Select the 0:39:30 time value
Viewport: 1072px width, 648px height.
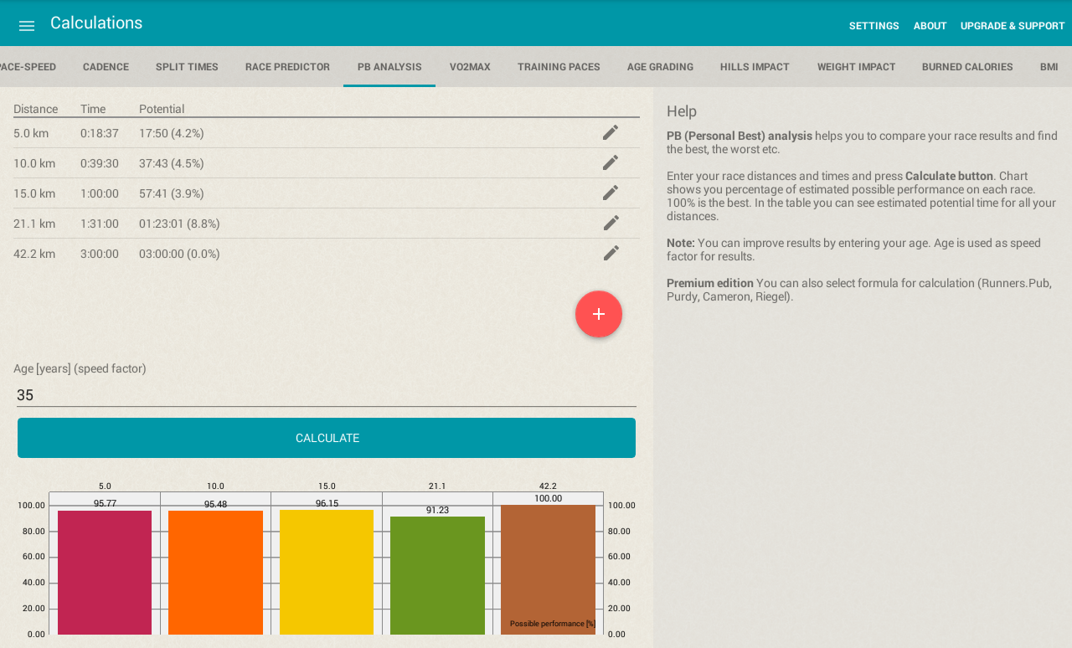[100, 163]
